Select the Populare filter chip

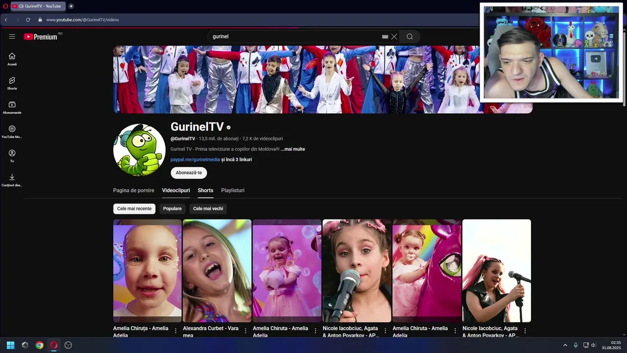point(172,209)
